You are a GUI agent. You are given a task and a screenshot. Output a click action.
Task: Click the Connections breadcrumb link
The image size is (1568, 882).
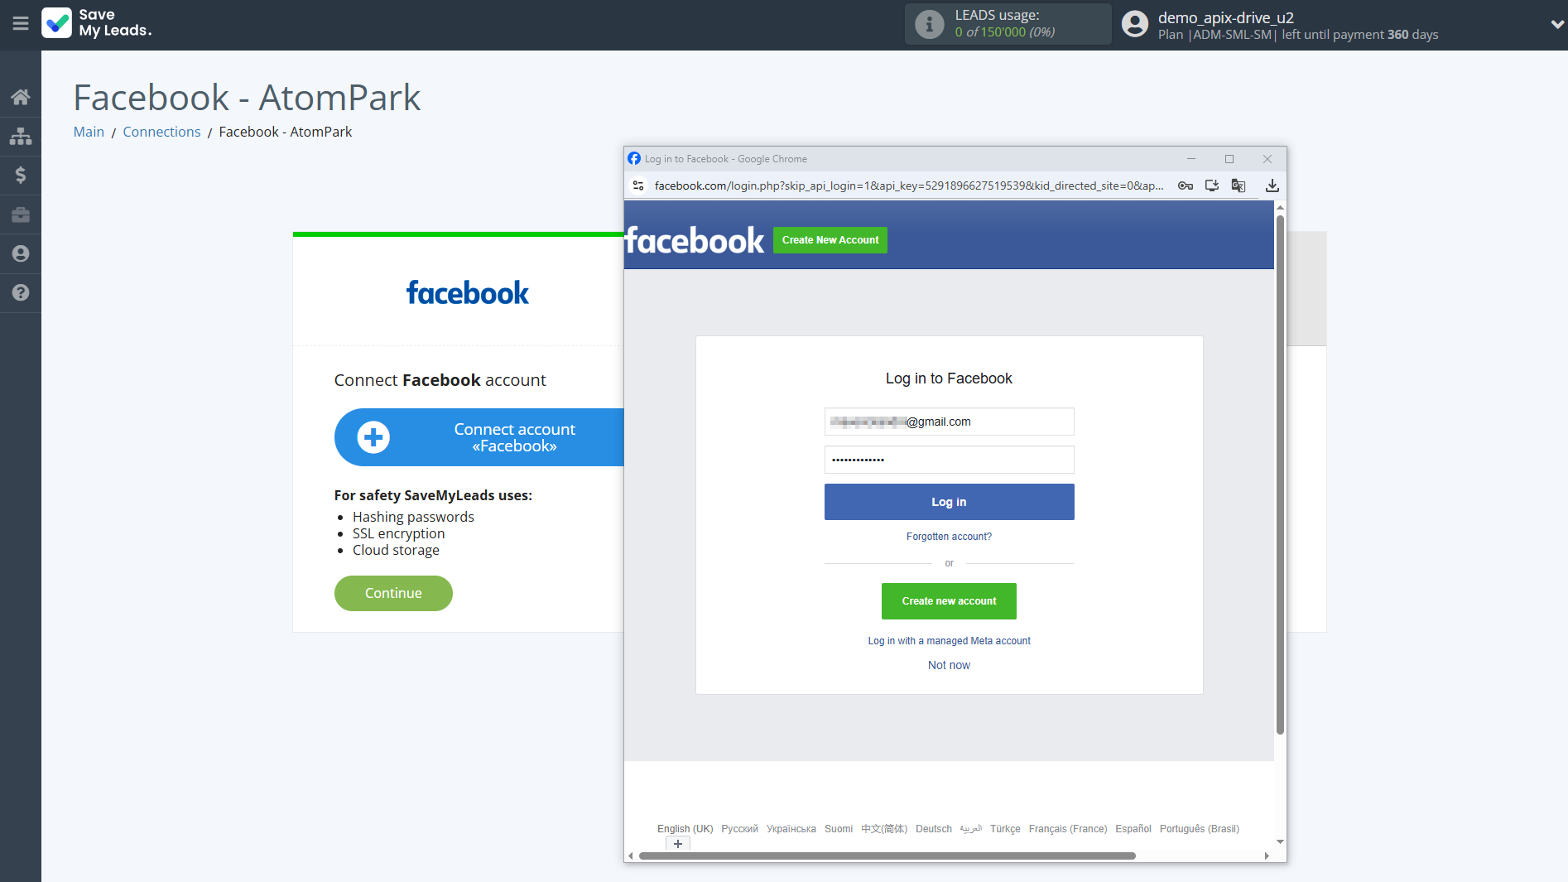pyautogui.click(x=161, y=132)
